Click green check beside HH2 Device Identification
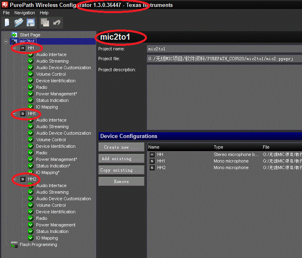 30,212
